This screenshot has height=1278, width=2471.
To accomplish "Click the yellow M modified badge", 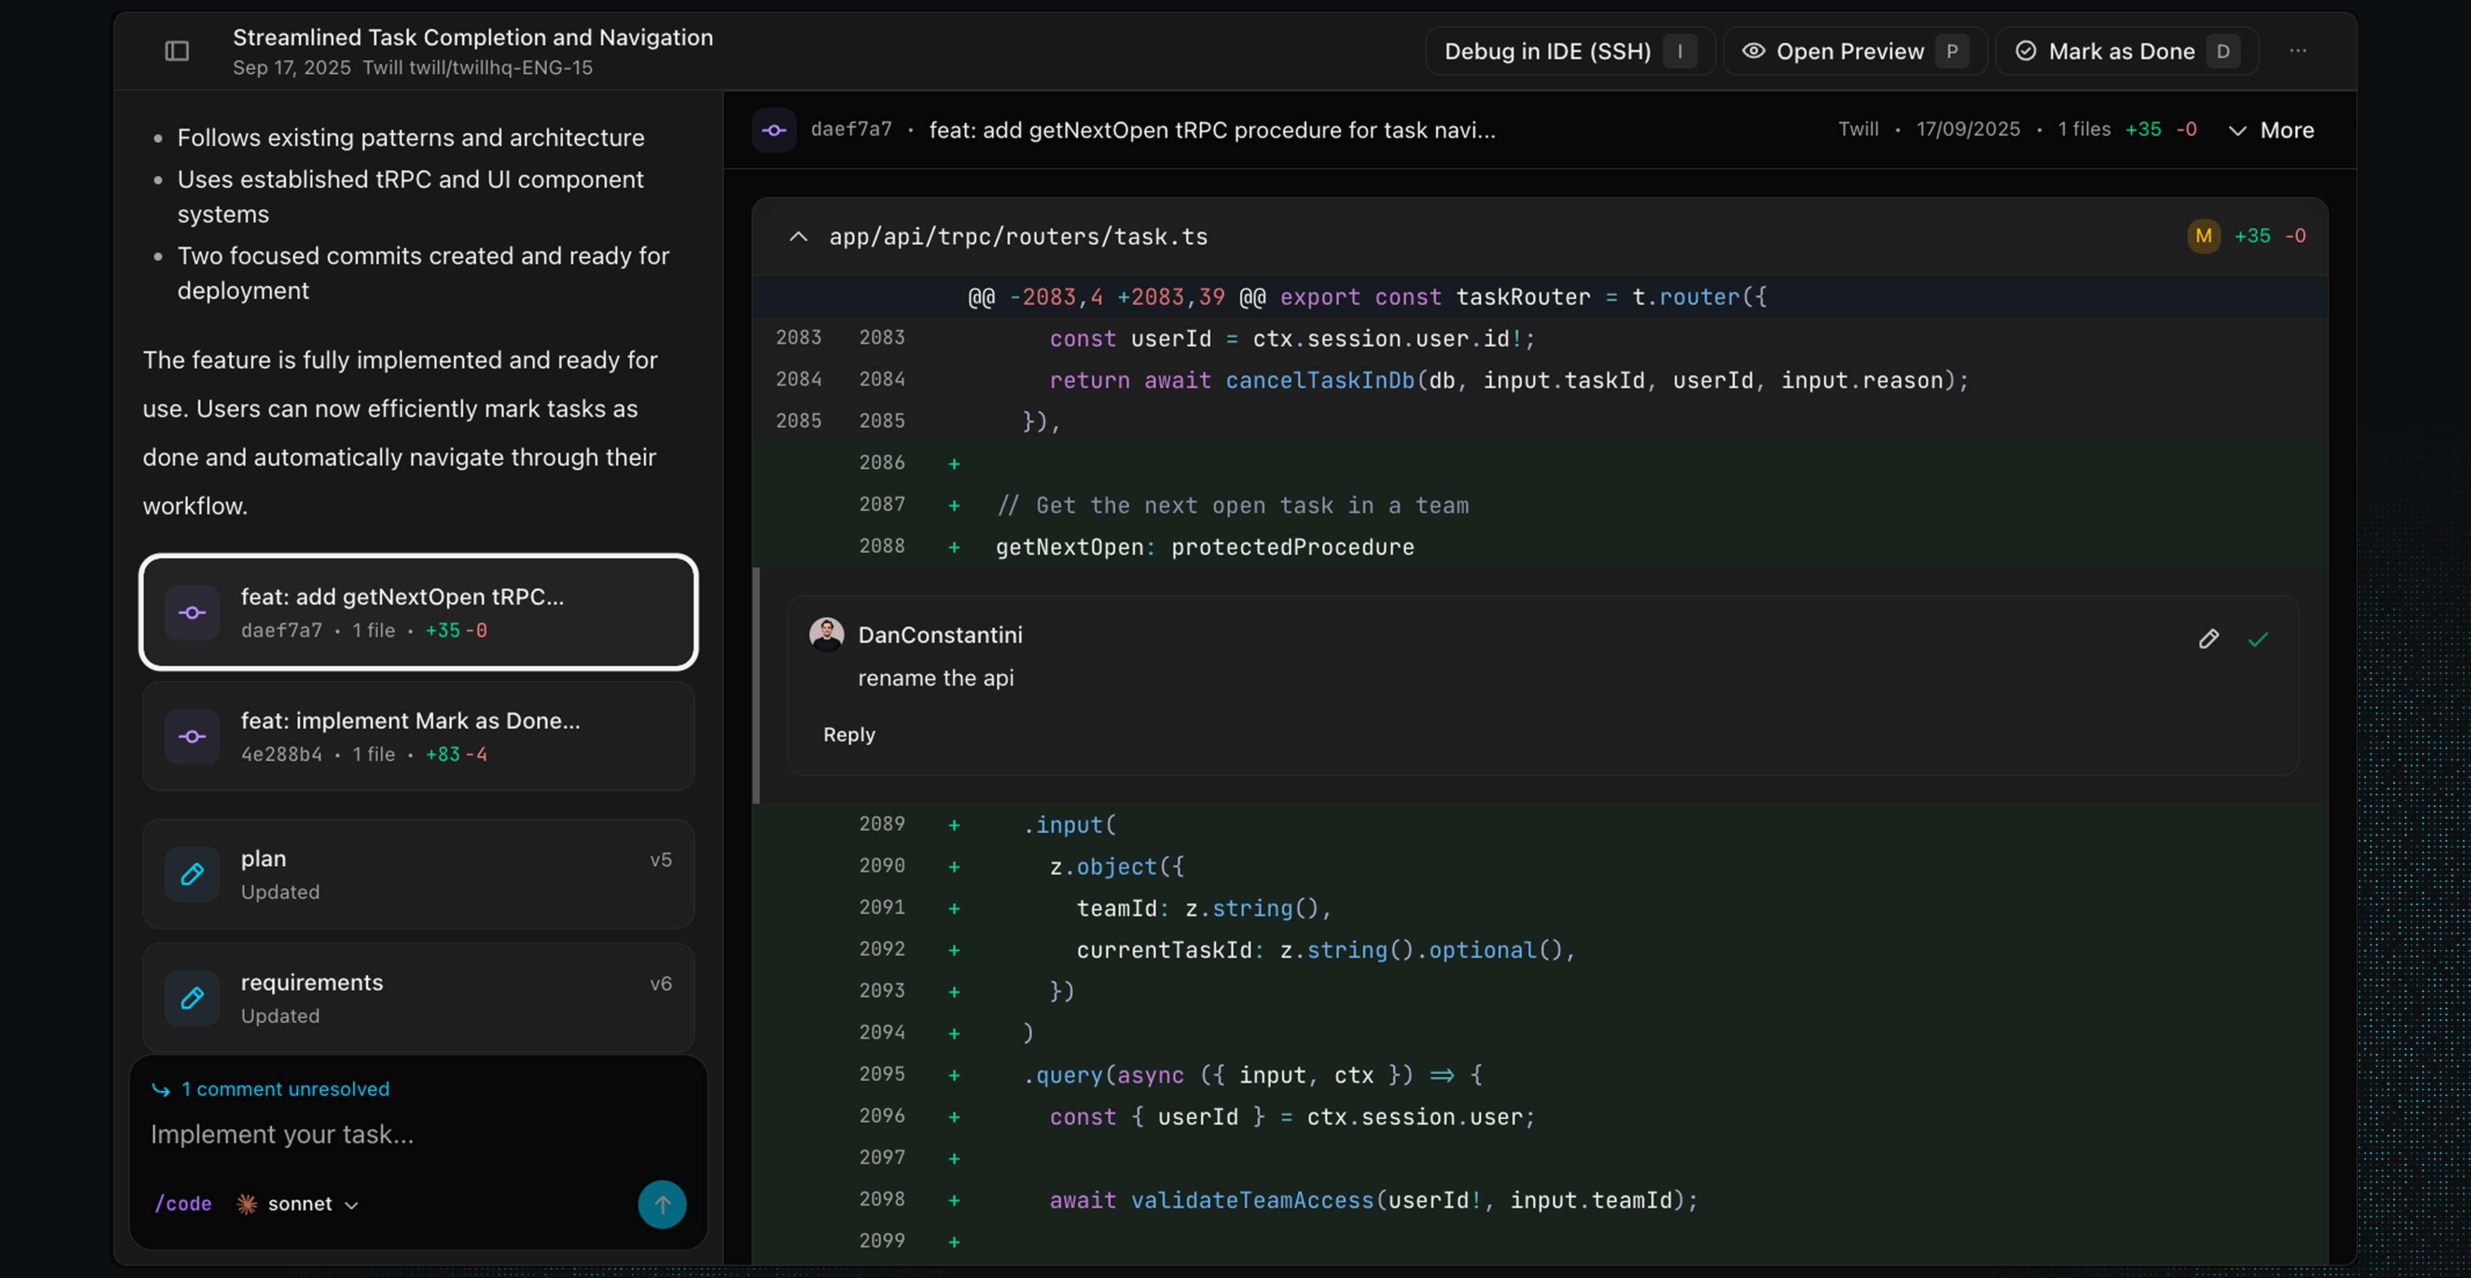I will (x=2203, y=236).
